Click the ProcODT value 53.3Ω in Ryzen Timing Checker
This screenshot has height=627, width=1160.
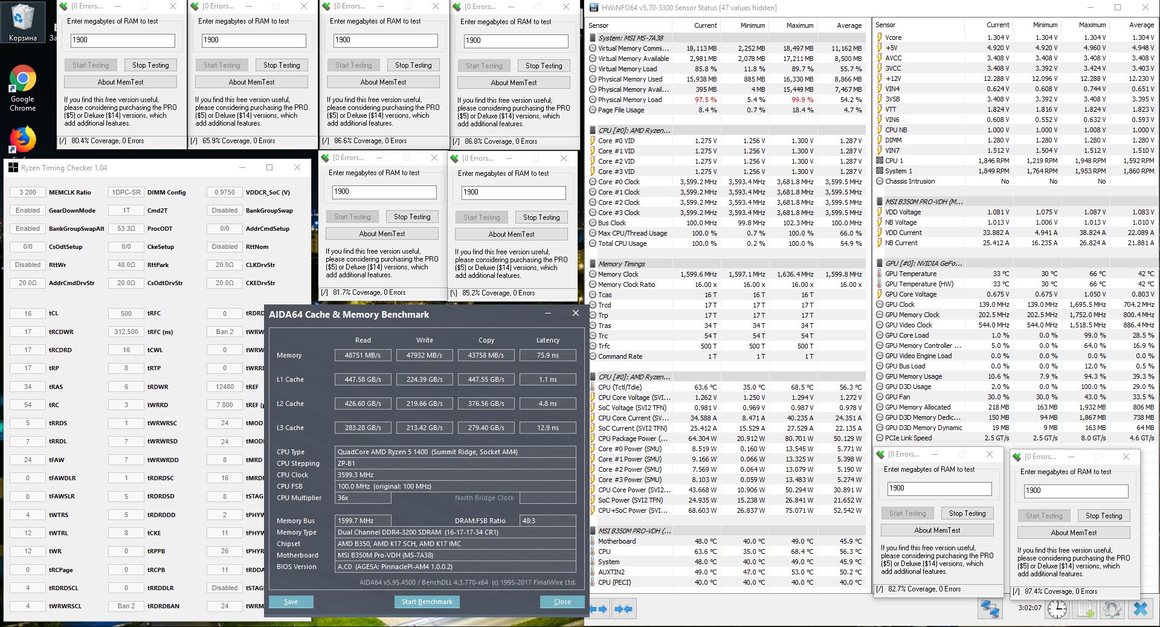coord(126,228)
